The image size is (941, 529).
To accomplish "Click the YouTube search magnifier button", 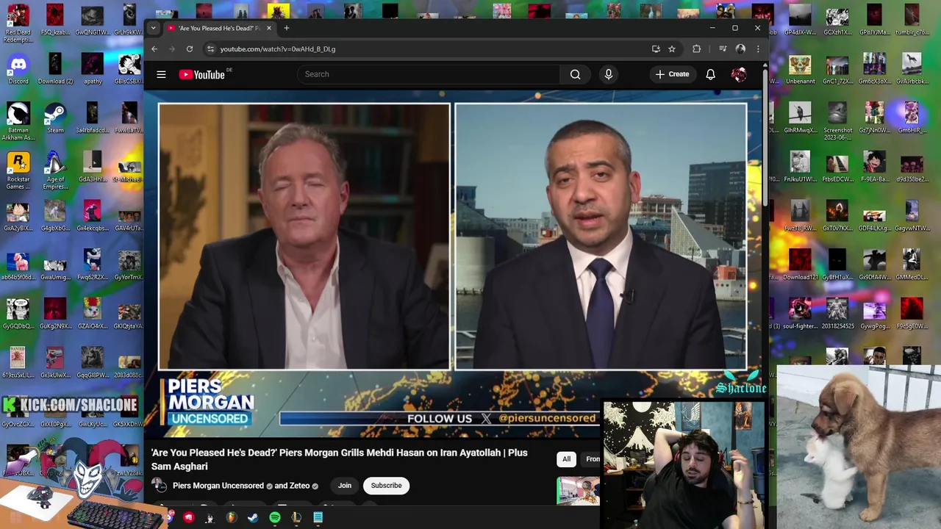I will pos(575,74).
